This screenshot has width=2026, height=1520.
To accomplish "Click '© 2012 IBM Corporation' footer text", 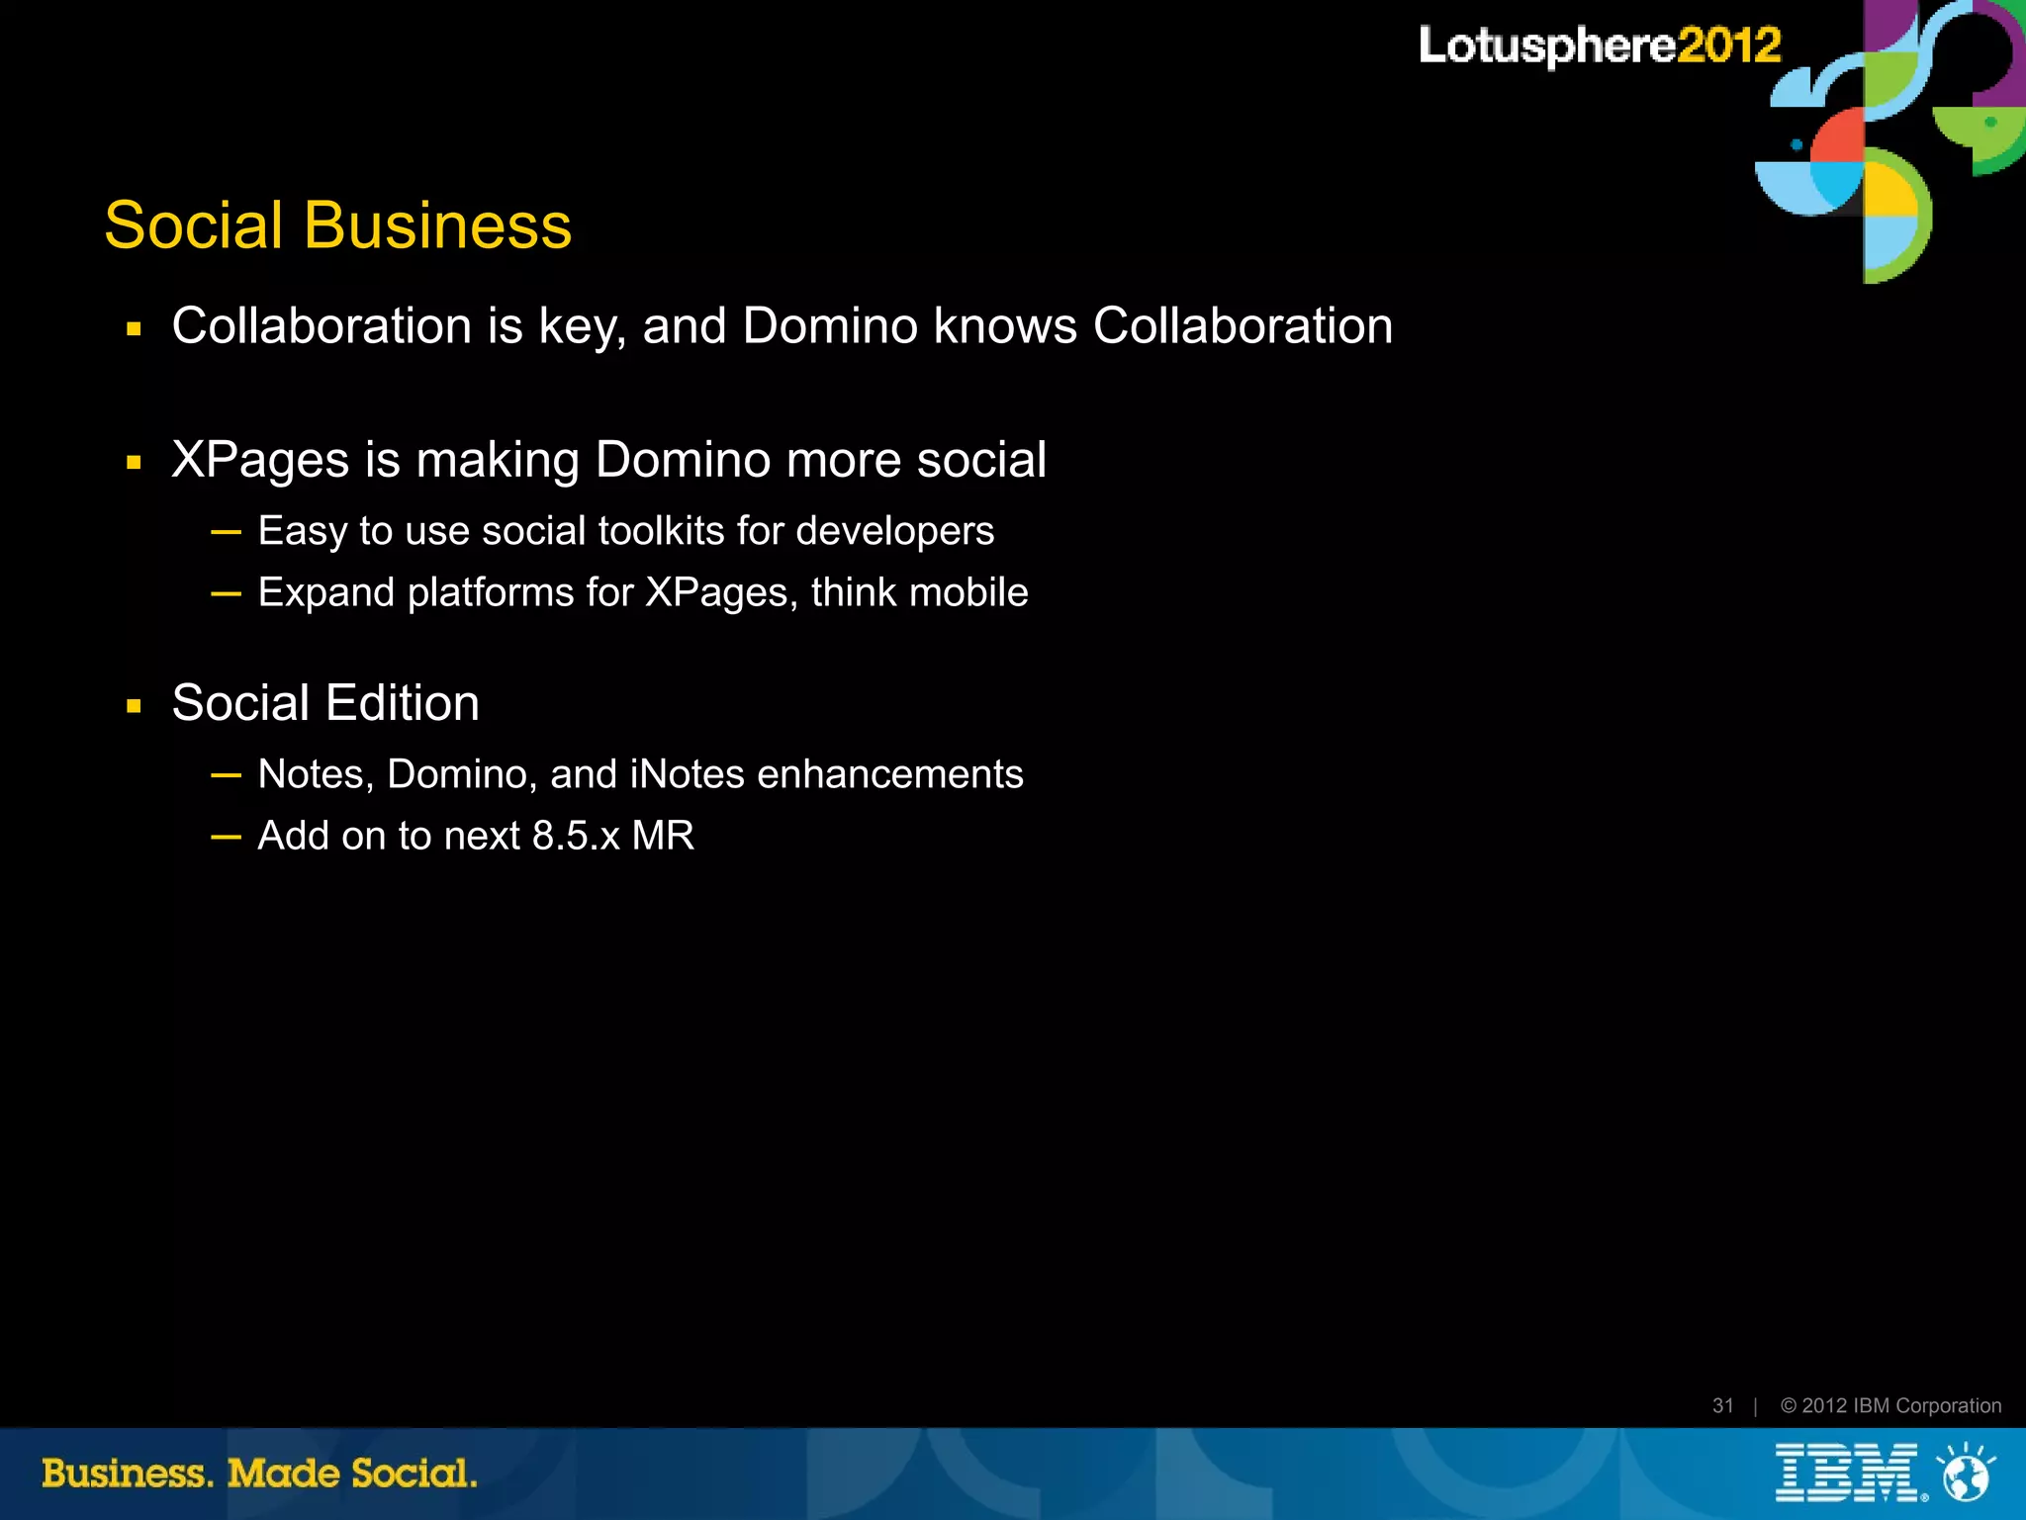I will click(1890, 1405).
